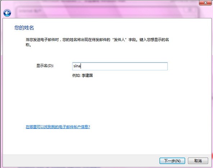
Task: Focus the 显示名 text field
Action: 120,66
